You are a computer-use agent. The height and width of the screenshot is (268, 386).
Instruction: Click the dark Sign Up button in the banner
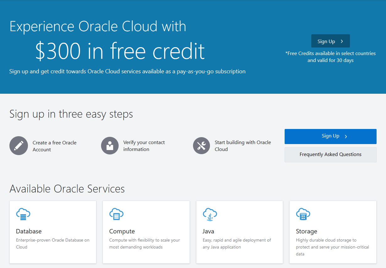tap(330, 41)
